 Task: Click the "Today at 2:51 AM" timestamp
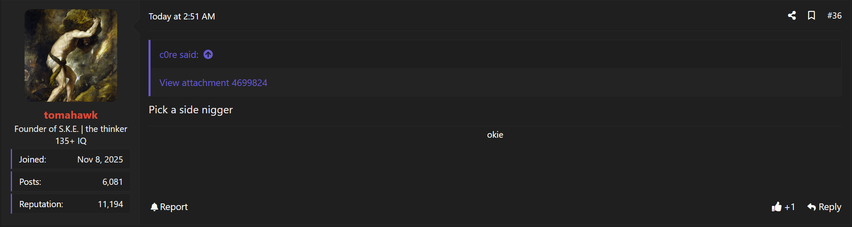coord(182,17)
